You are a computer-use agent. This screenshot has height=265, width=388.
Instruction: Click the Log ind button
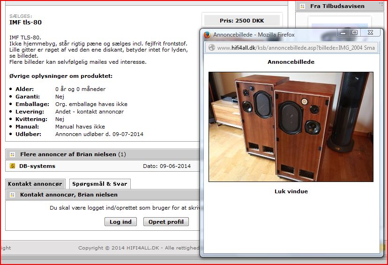click(x=120, y=222)
